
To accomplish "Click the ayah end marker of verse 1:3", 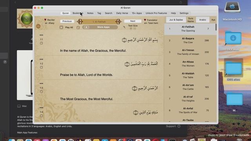I will tap(135, 89).
